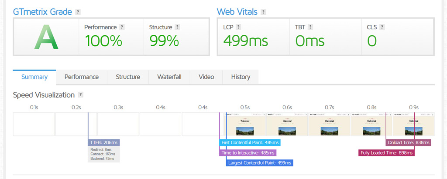Click the help icon beside Web Vitals

[263, 12]
